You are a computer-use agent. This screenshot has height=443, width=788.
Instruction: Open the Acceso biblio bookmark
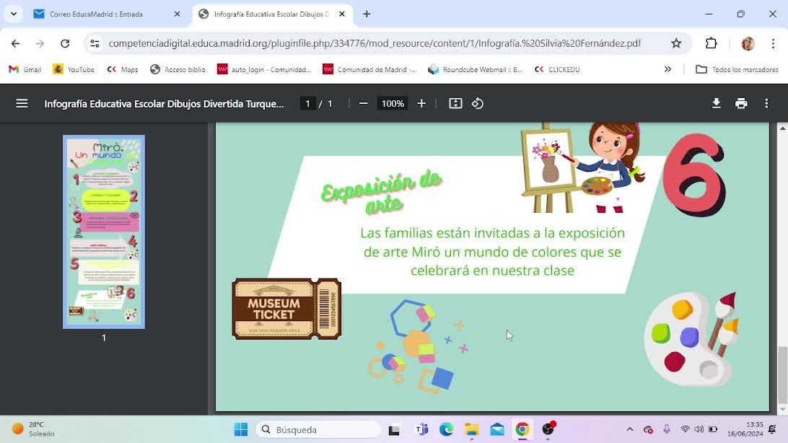pyautogui.click(x=178, y=69)
